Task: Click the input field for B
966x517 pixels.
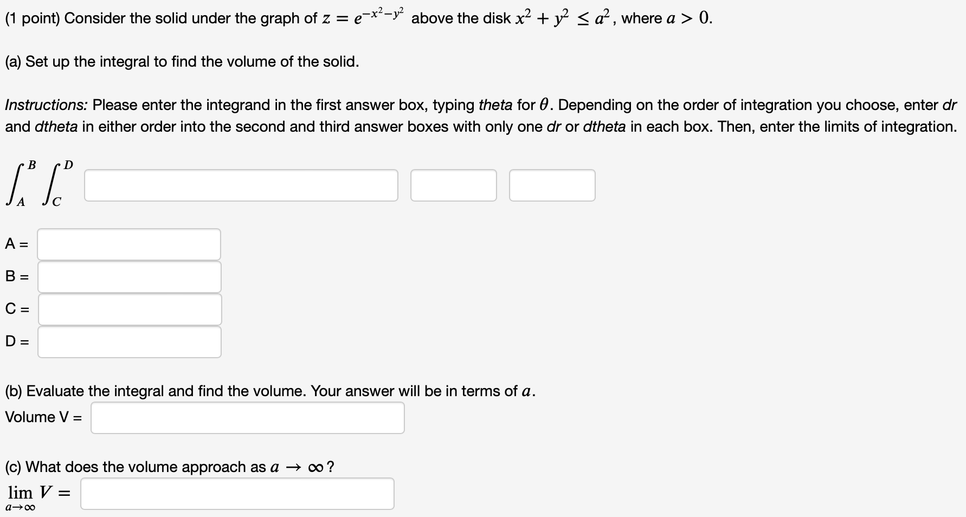Action: (x=128, y=276)
